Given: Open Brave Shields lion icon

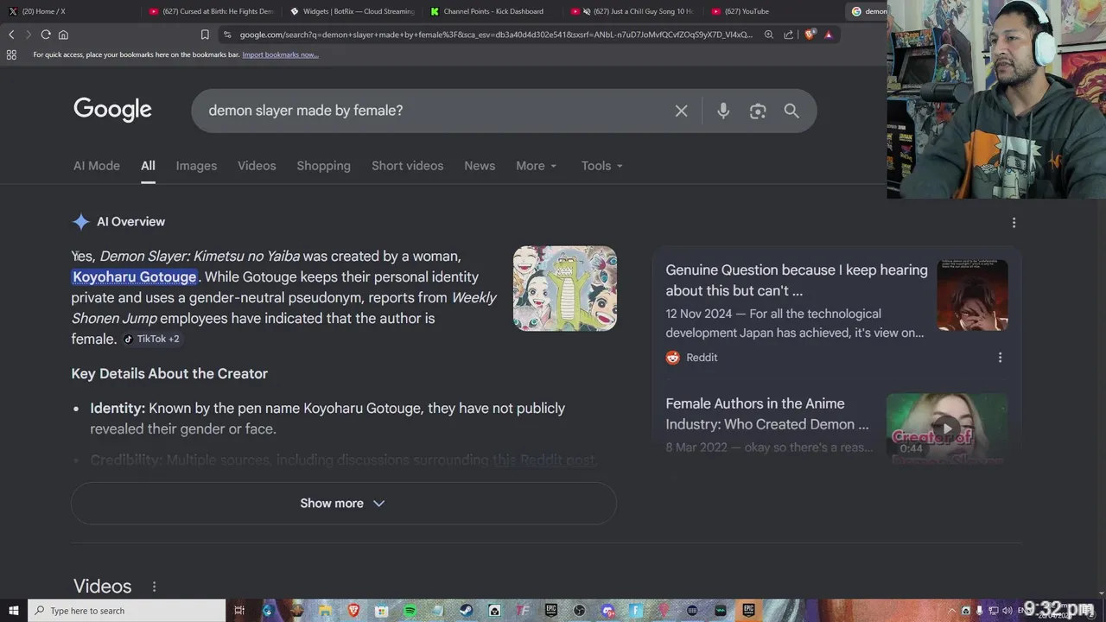Looking at the screenshot, I should 810,35.
